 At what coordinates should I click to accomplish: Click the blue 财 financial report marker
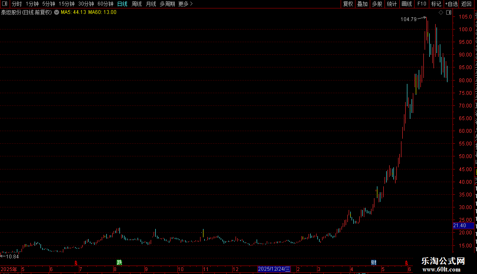click(x=374, y=263)
